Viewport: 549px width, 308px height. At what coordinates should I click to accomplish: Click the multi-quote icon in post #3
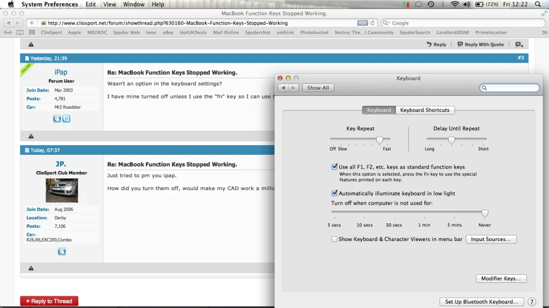tap(519, 44)
